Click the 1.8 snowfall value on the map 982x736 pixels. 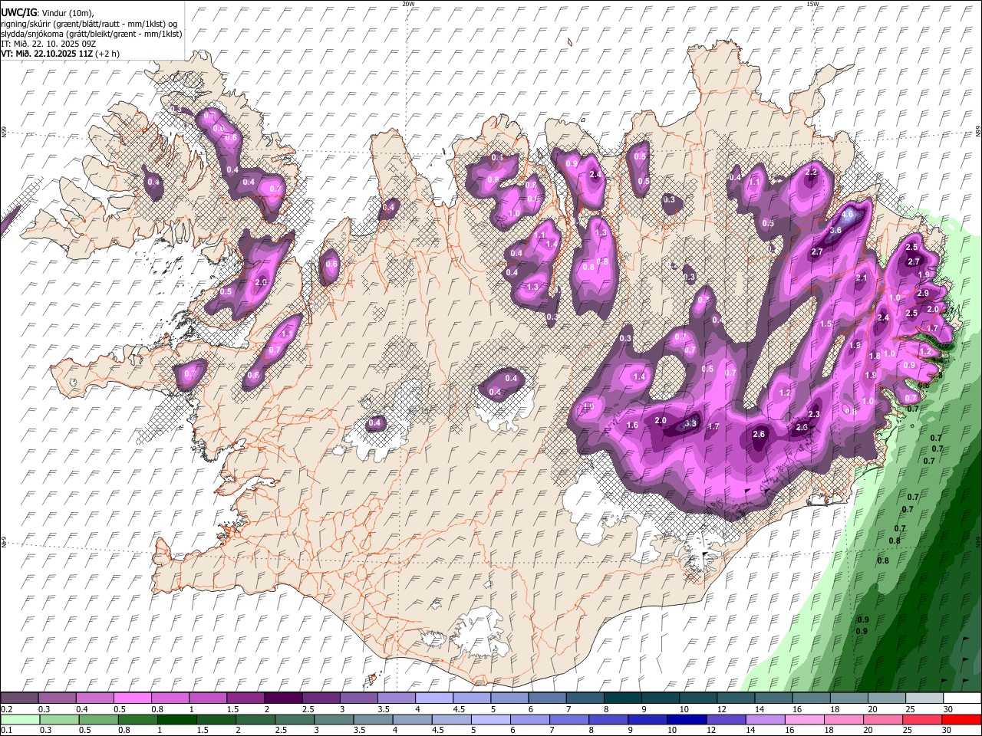point(875,356)
